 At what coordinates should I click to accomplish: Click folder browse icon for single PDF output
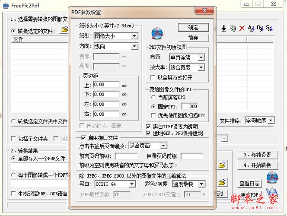222,165
